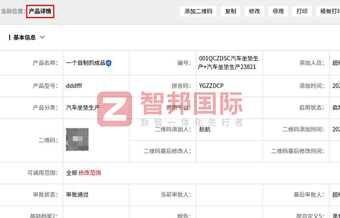The image size is (340, 218).
Task: Click the 模板打印 button
Action: pos(328,11)
